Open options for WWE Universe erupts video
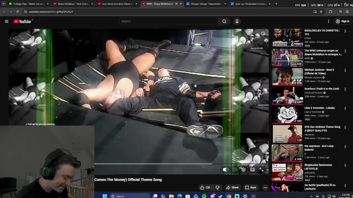Image resolution: width=353 pixels, height=198 pixels. [345, 51]
